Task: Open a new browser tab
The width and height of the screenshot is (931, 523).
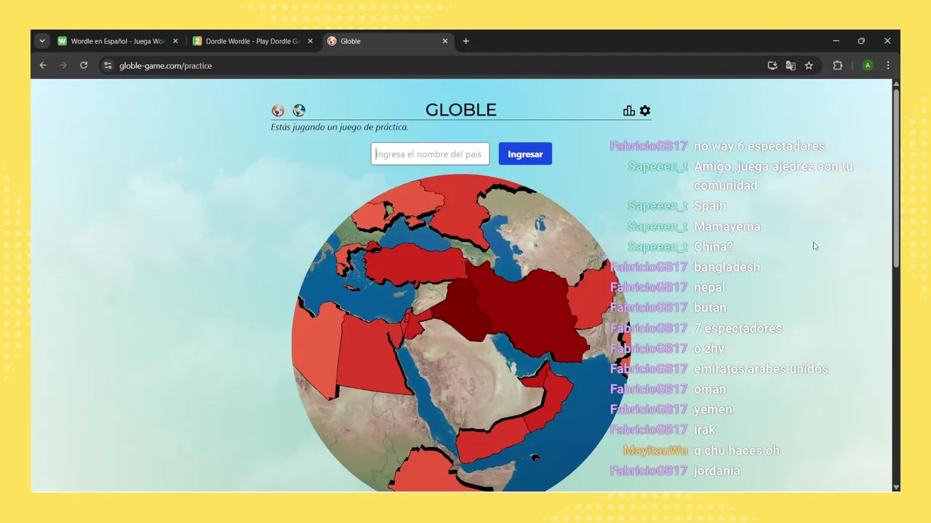Action: click(x=466, y=41)
